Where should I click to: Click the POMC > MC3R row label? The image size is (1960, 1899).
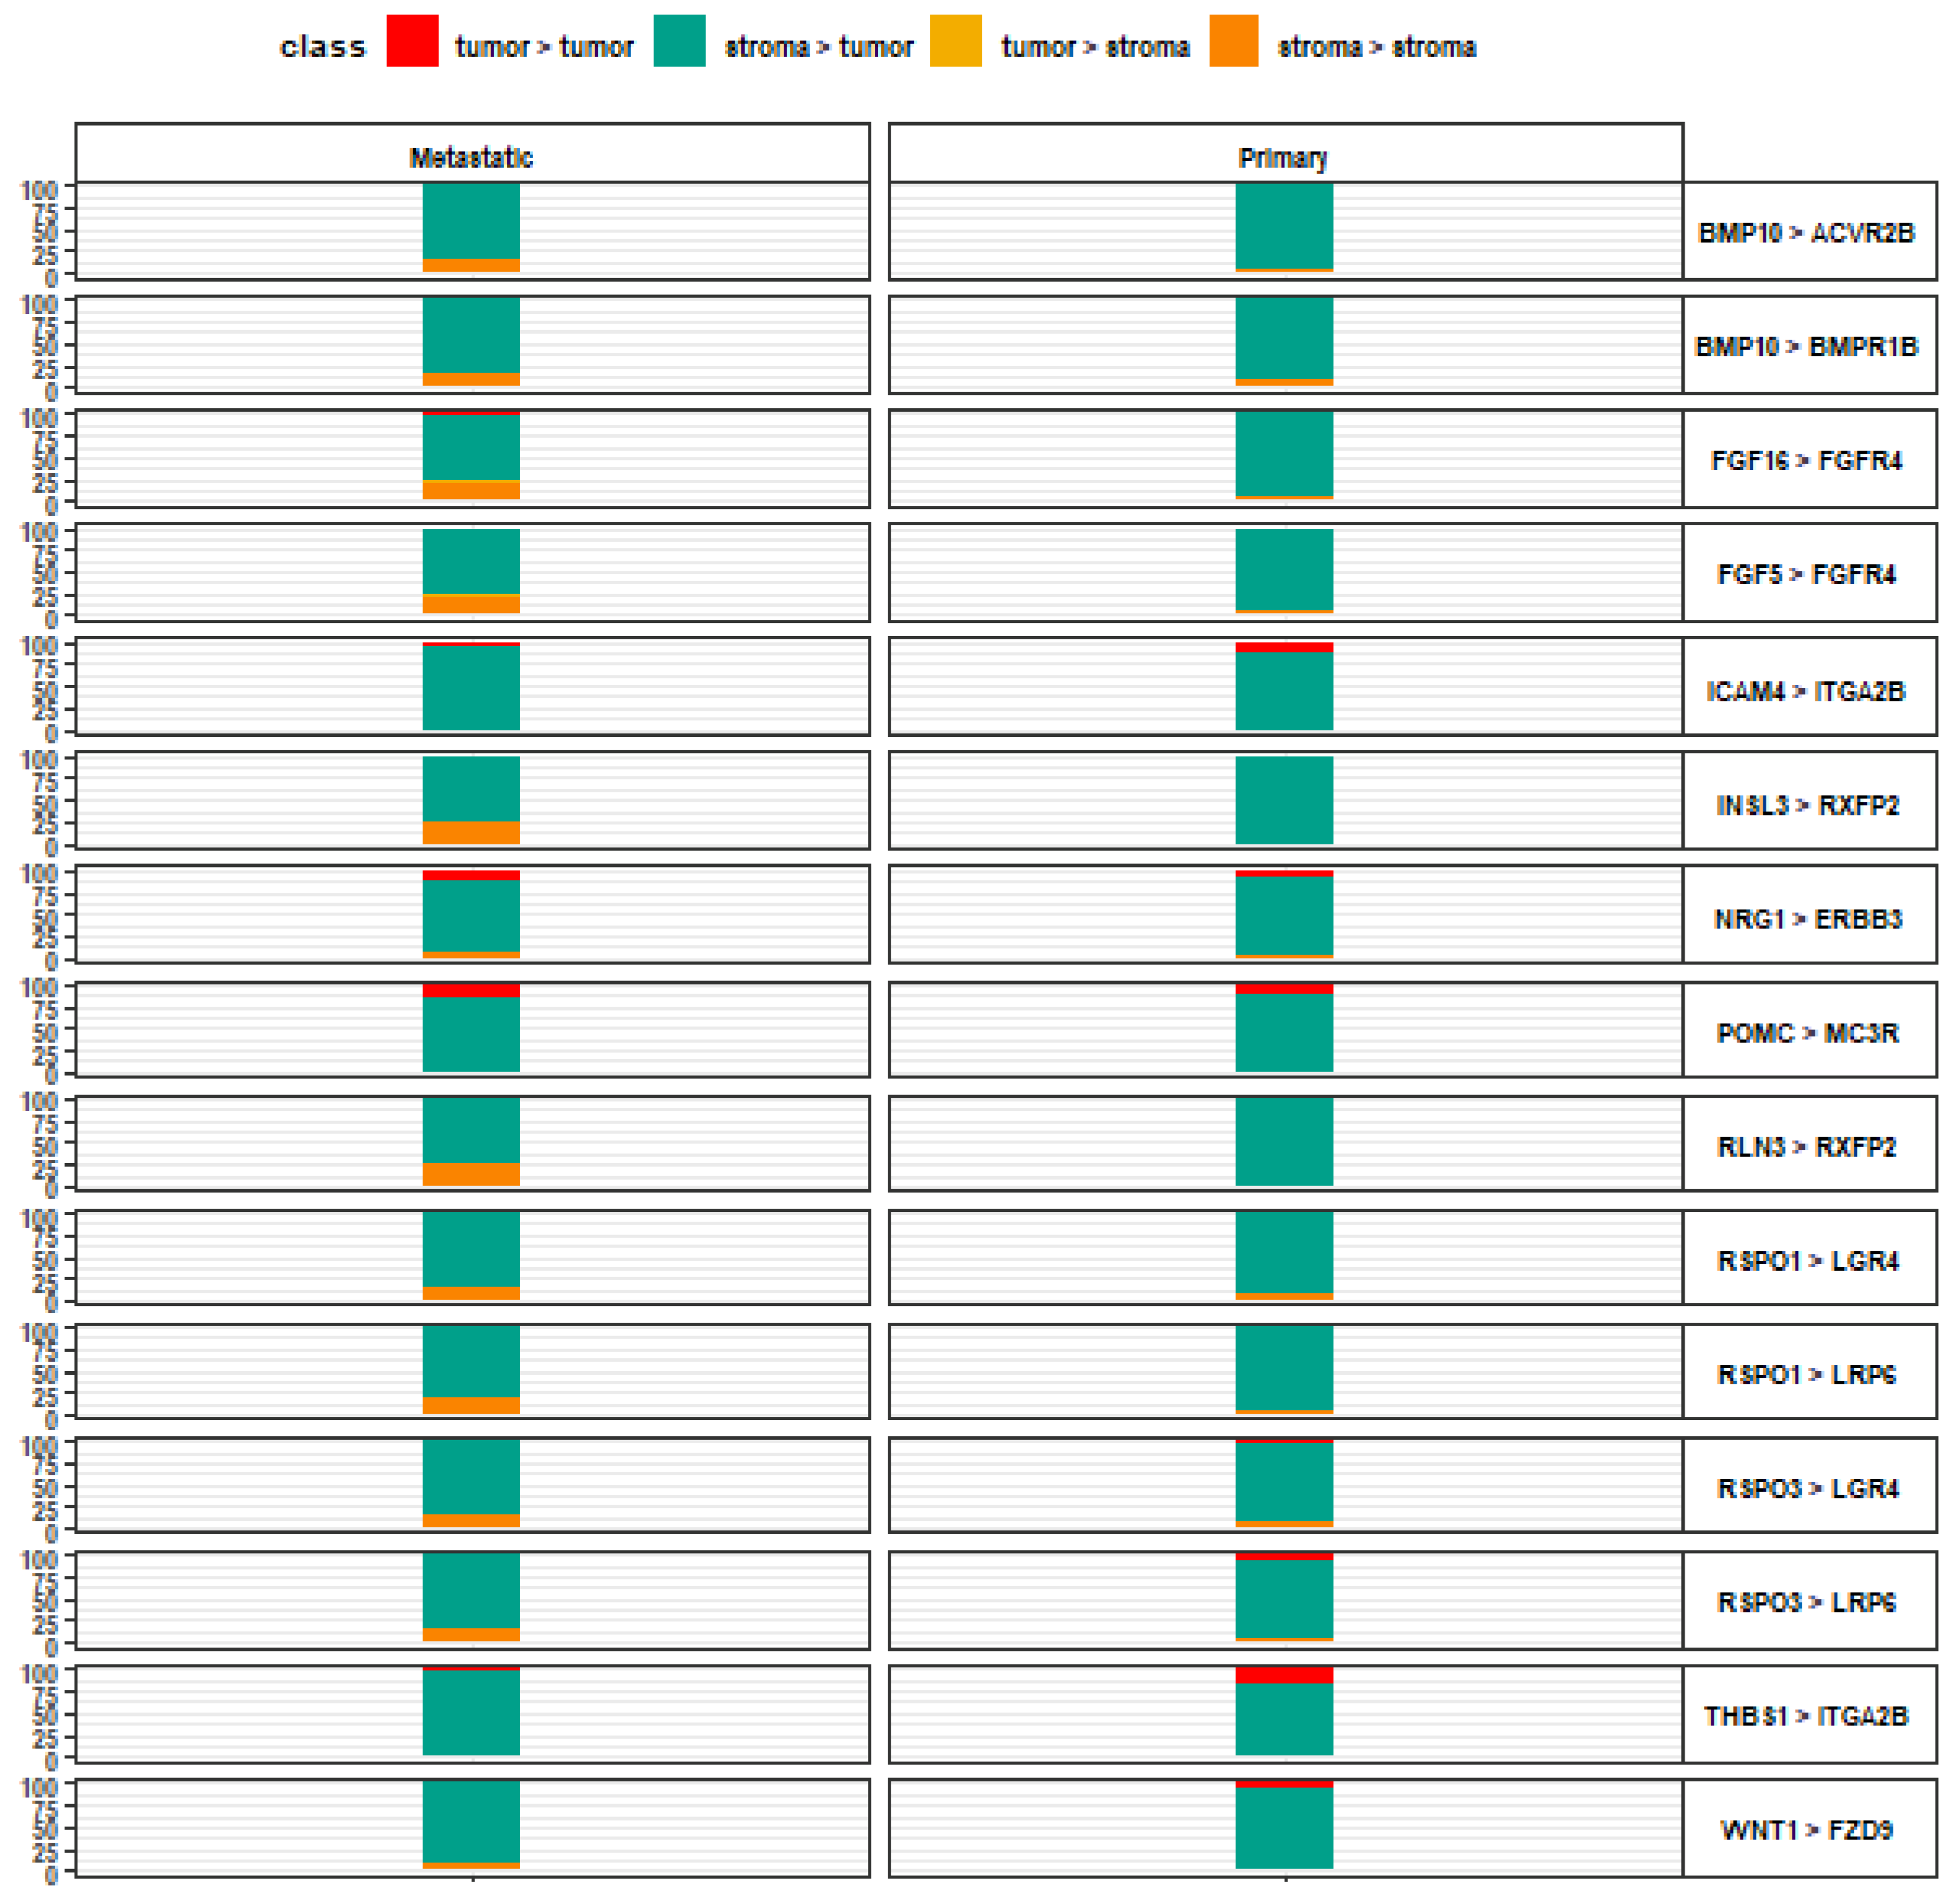(1807, 1033)
